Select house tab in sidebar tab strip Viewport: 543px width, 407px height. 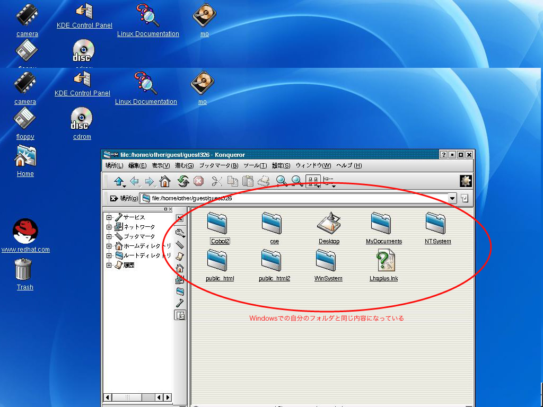tap(180, 268)
